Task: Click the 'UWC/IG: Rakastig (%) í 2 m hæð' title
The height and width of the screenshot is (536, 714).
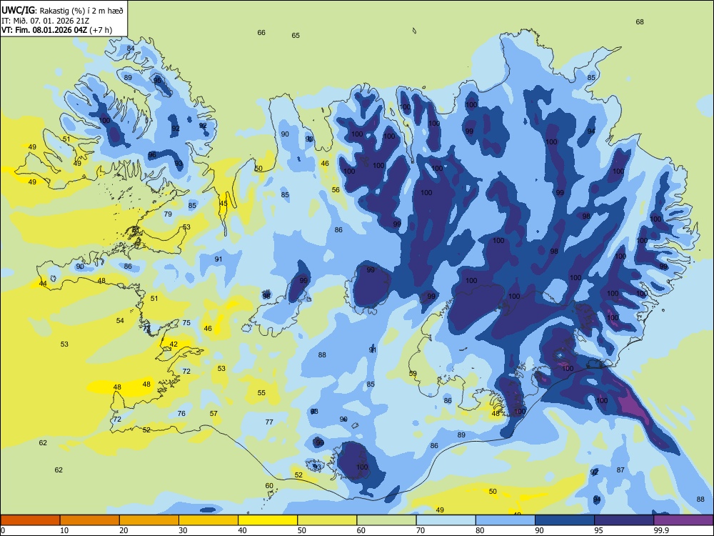Action: [x=62, y=10]
